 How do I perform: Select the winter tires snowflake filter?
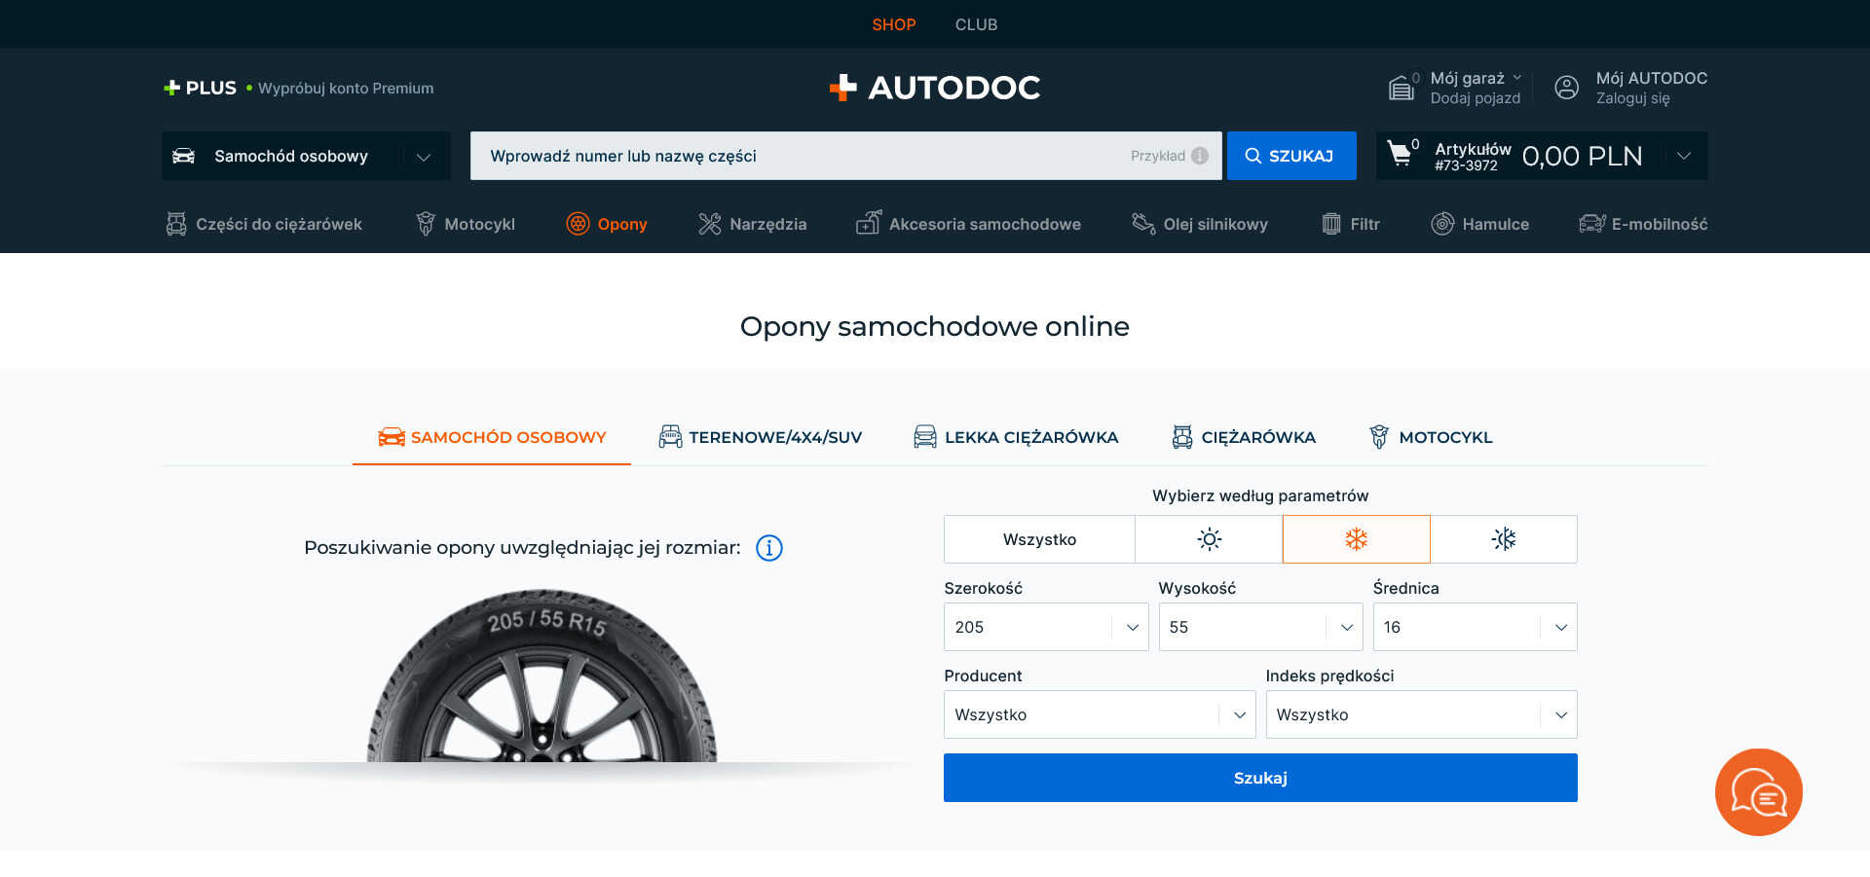pos(1356,539)
